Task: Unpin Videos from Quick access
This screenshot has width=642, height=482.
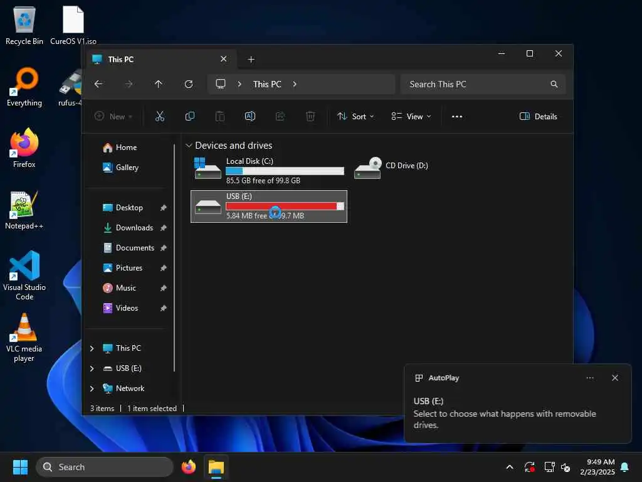Action: [164, 308]
